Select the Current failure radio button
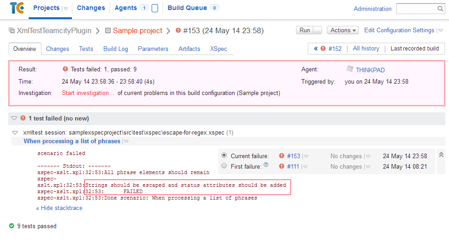449x240 pixels. pyautogui.click(x=224, y=155)
